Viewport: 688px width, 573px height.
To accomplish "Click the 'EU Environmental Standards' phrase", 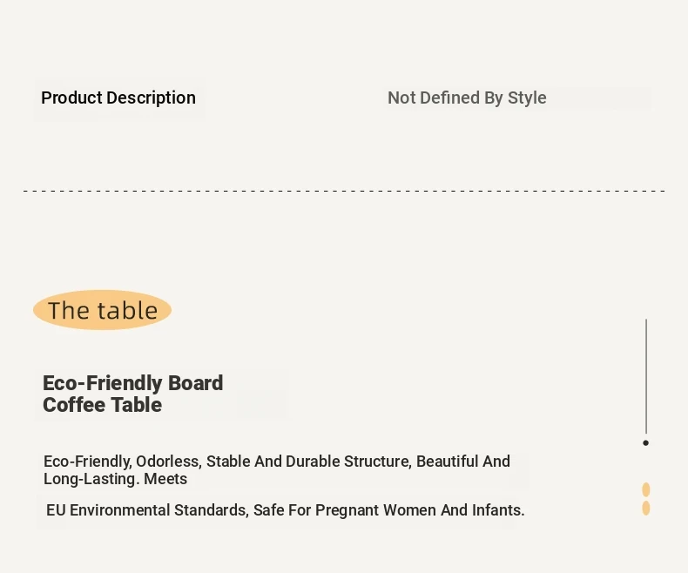I will click(147, 510).
